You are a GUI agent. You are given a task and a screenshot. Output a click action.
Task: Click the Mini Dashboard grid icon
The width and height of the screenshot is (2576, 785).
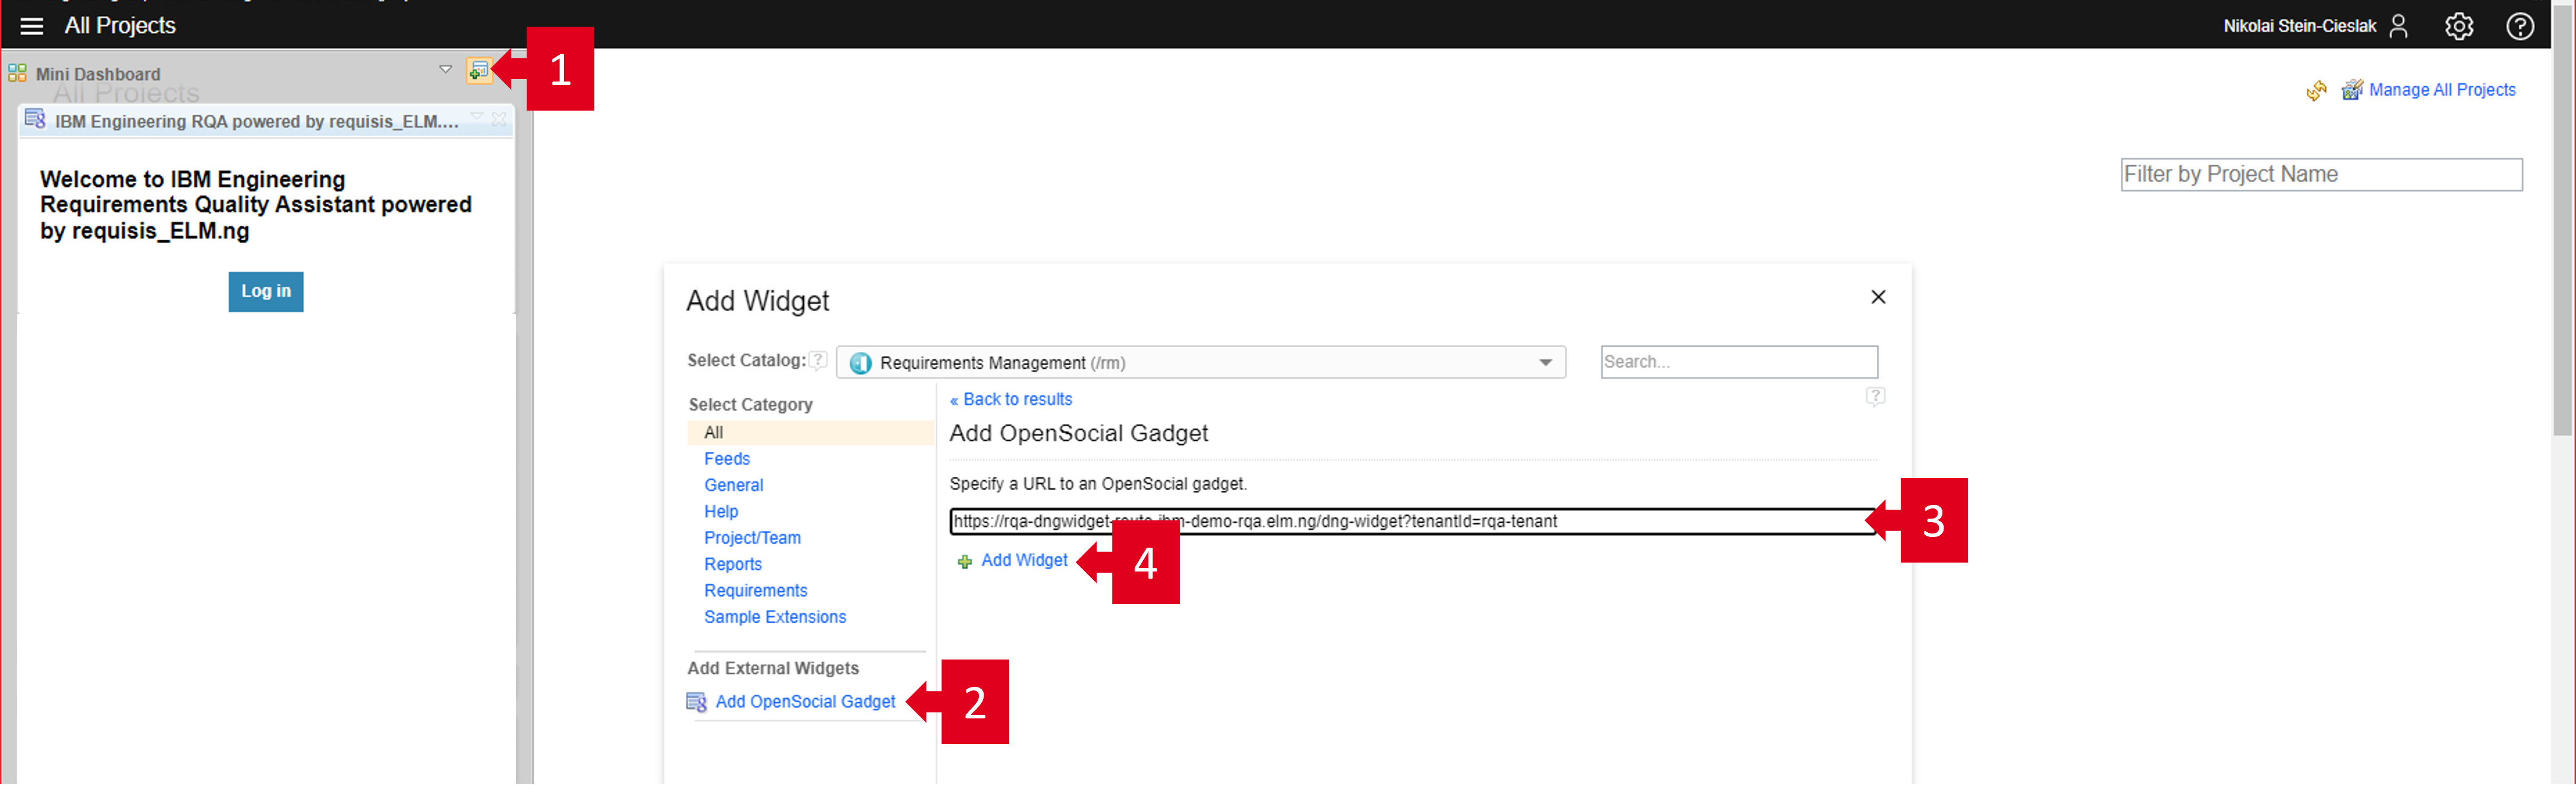(17, 73)
